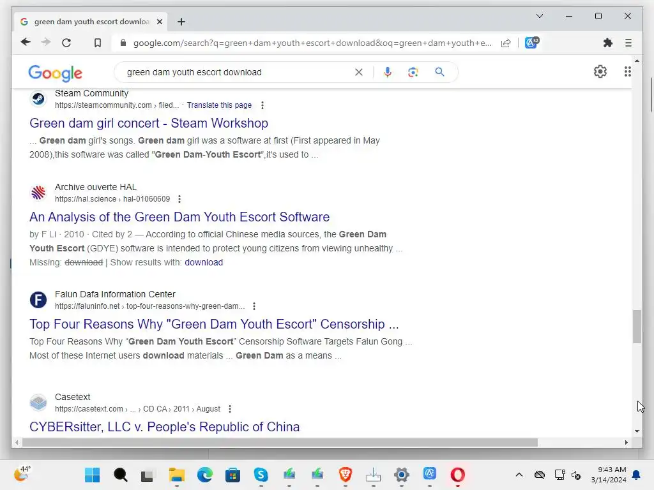Open more options for Casetext result
Screen dimensions: 654x490
pos(230,409)
